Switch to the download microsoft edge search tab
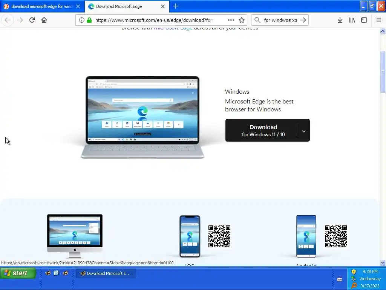The image size is (386, 290). (42, 6)
